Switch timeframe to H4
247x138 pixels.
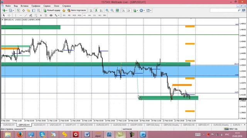90,15
